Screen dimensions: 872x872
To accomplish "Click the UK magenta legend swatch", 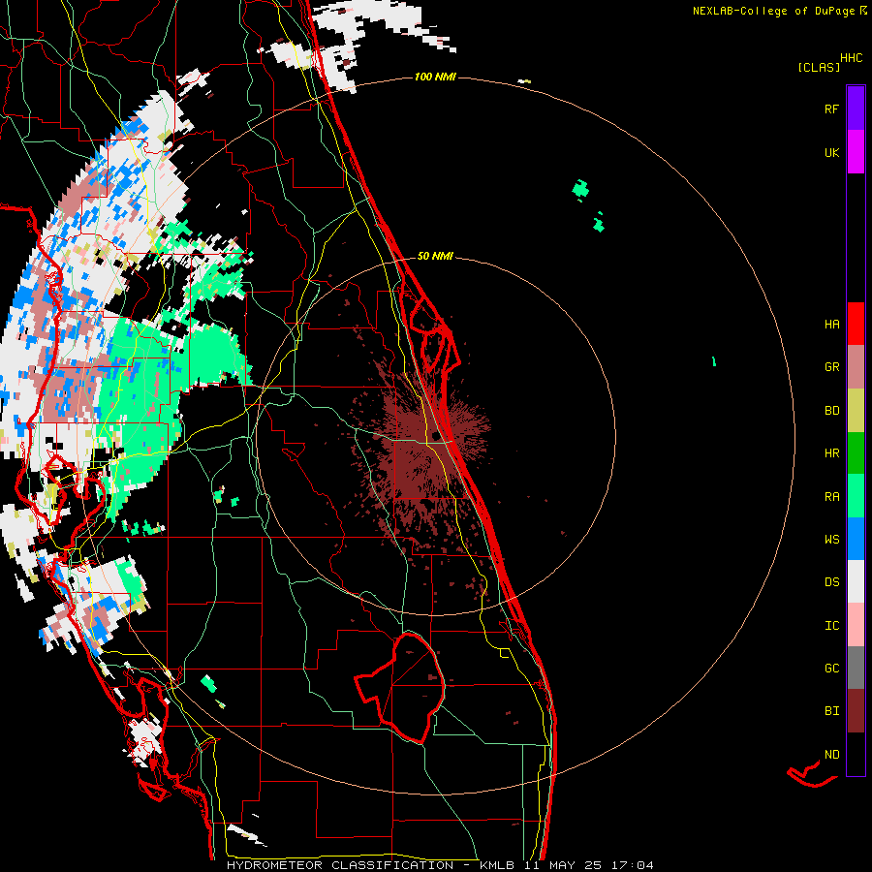I will [856, 152].
